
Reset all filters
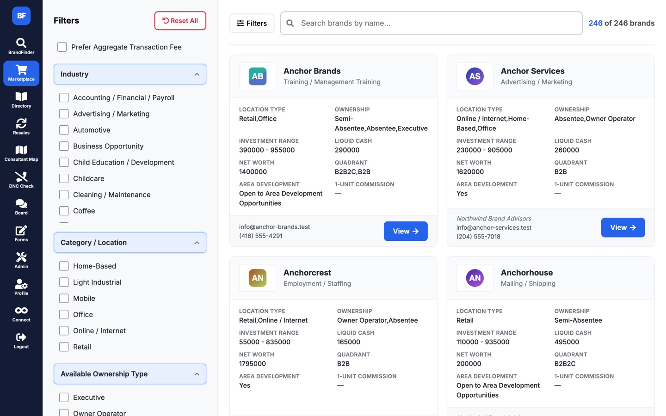pos(180,21)
